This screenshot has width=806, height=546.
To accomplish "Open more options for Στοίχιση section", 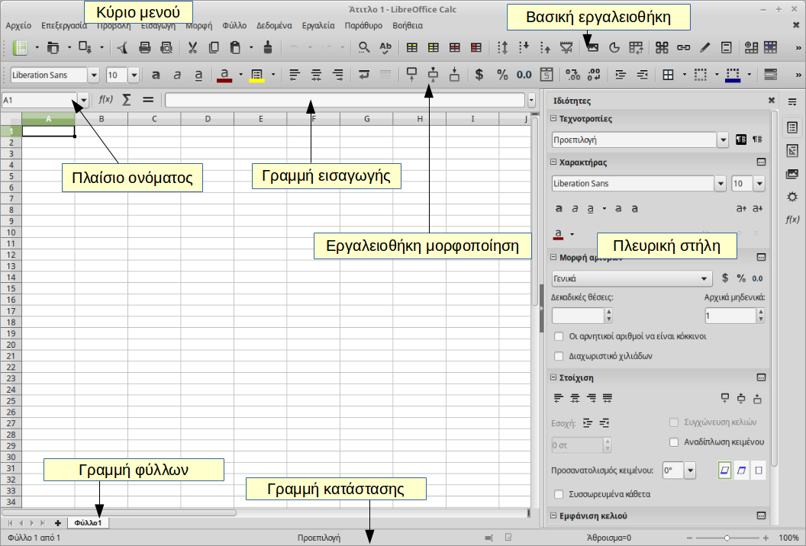I will pyautogui.click(x=761, y=377).
